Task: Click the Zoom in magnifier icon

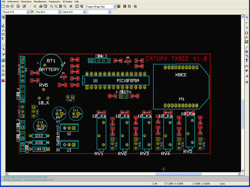Action: [x=51, y=6]
